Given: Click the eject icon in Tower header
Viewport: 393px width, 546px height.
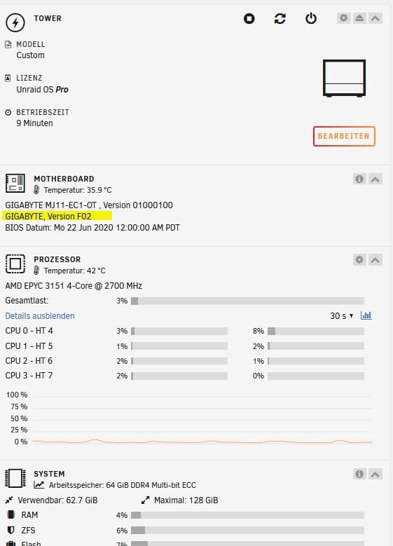Looking at the screenshot, I should 359,18.
